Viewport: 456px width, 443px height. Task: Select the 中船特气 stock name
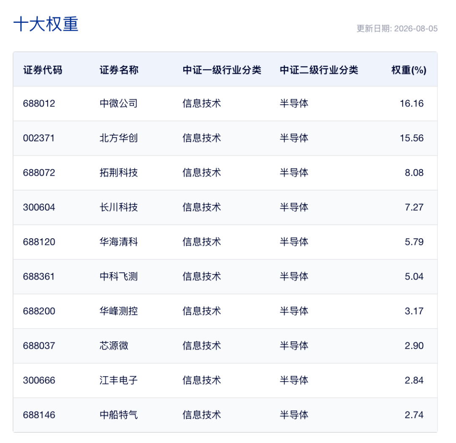click(119, 415)
